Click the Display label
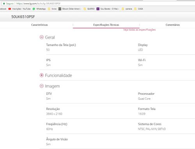Viewport: 195px width, 149px height. pos(143,45)
